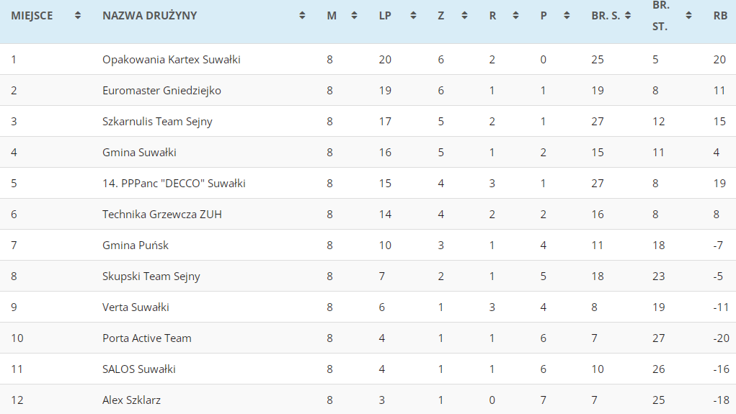Click the Alex Szklarz team name

131,400
